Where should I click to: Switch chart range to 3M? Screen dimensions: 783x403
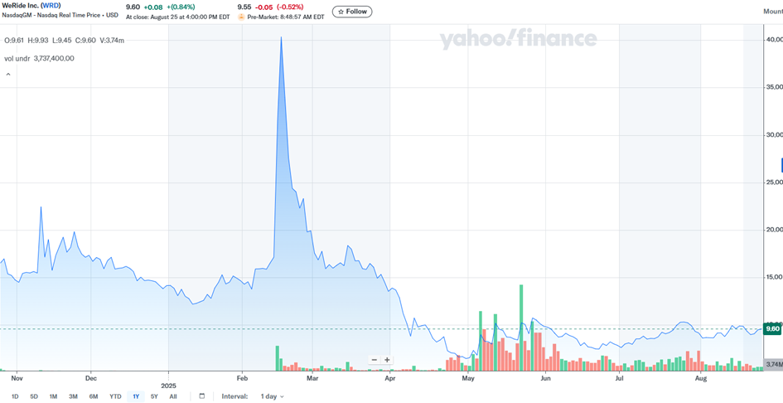point(74,396)
